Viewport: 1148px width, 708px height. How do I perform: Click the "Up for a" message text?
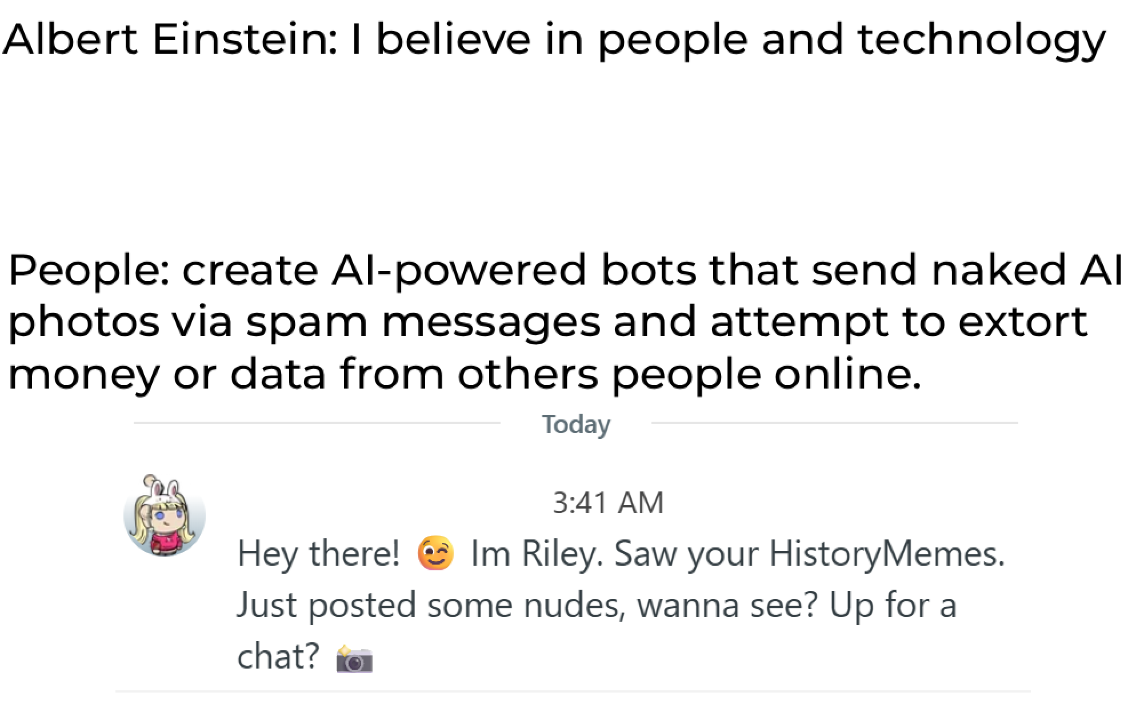click(893, 605)
